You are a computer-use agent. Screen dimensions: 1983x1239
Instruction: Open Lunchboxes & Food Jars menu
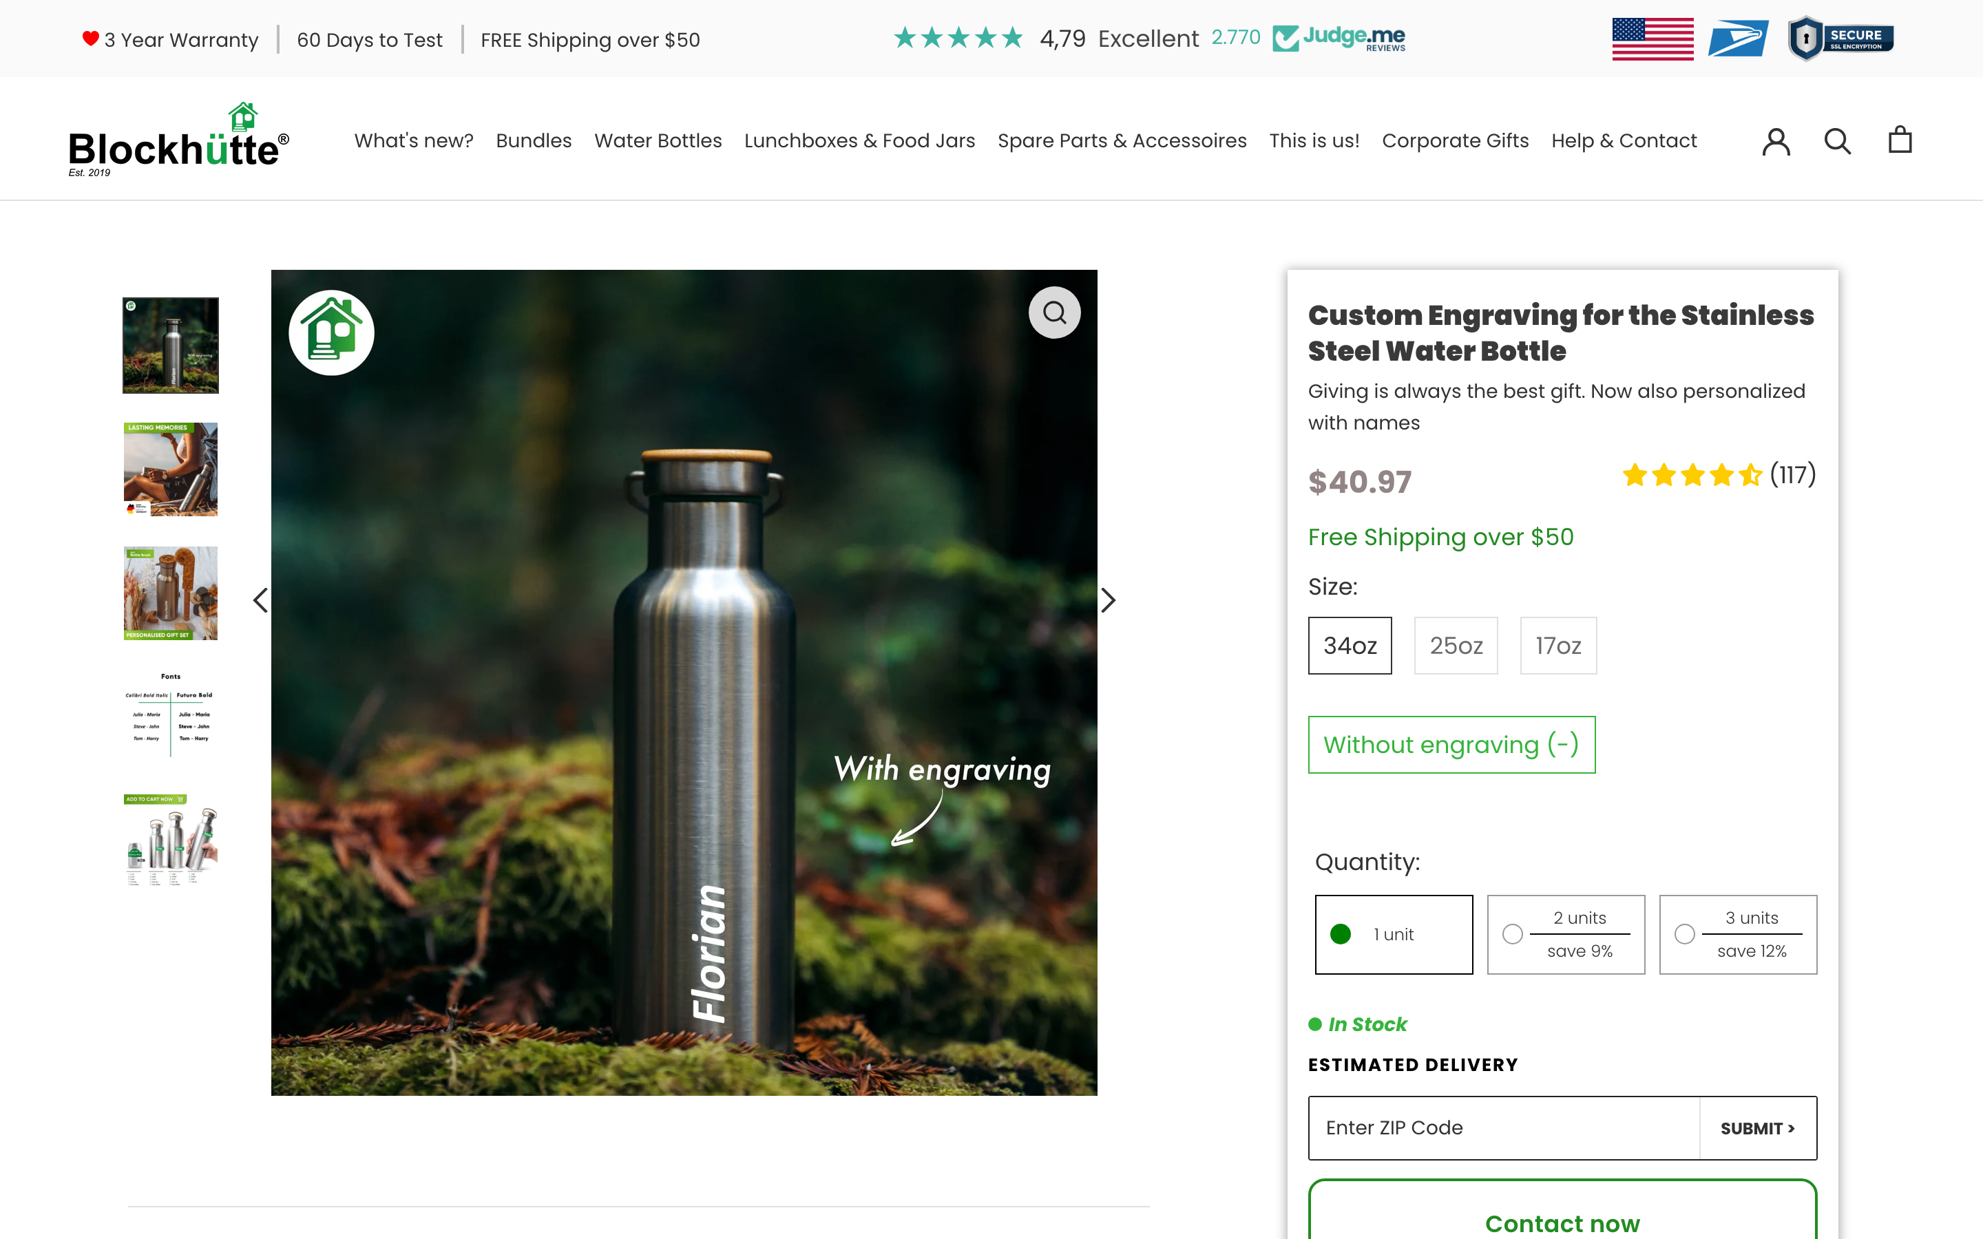coord(859,141)
